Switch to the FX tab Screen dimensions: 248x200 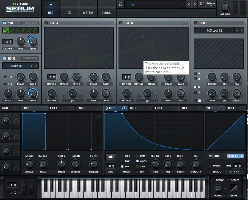tap(70, 9)
